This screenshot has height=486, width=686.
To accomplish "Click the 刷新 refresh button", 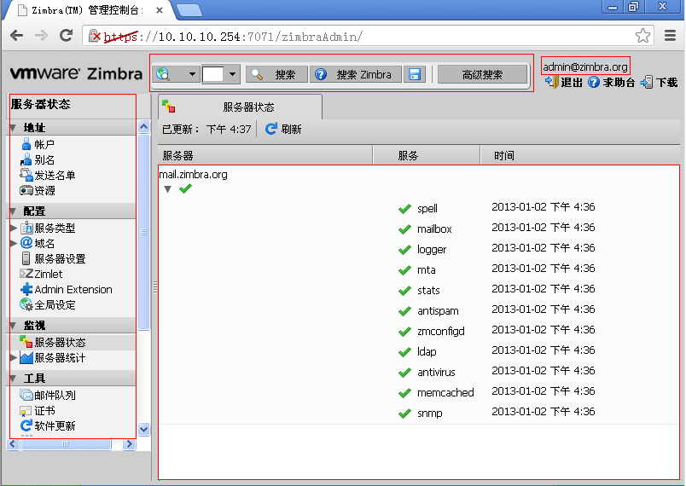I will click(x=283, y=129).
